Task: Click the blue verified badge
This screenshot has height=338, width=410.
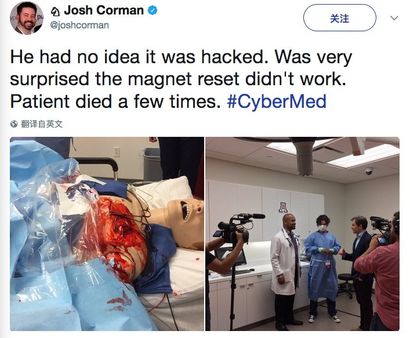Action: click(153, 10)
